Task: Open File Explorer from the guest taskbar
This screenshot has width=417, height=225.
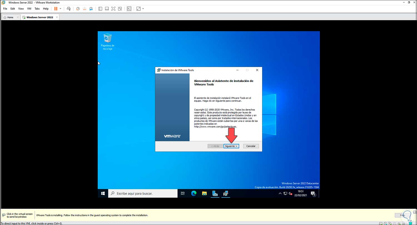Action: (x=204, y=193)
